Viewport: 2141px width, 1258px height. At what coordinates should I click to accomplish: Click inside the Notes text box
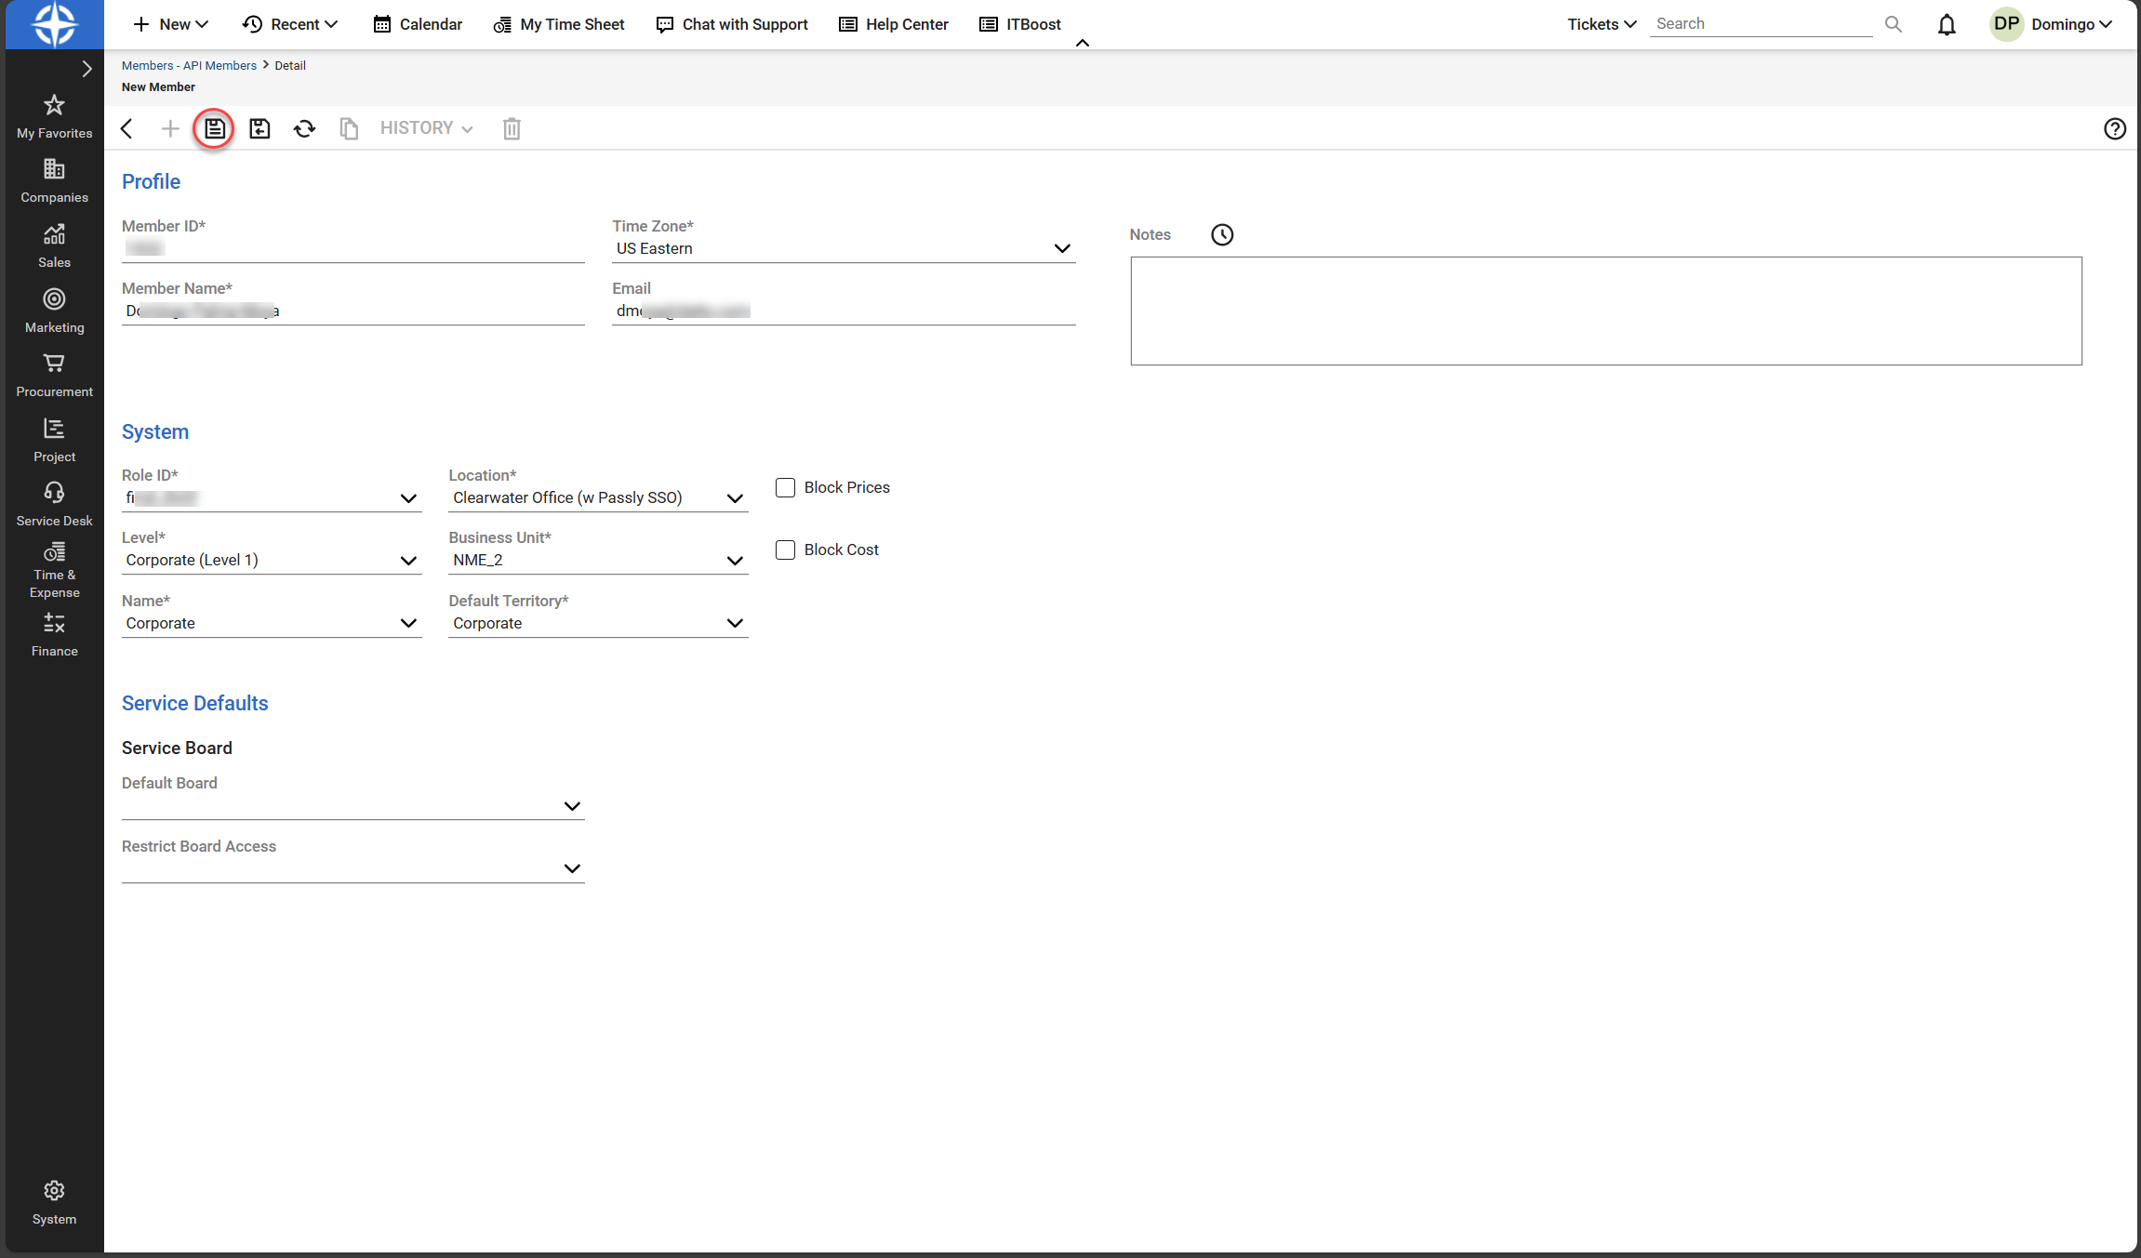coord(1605,311)
